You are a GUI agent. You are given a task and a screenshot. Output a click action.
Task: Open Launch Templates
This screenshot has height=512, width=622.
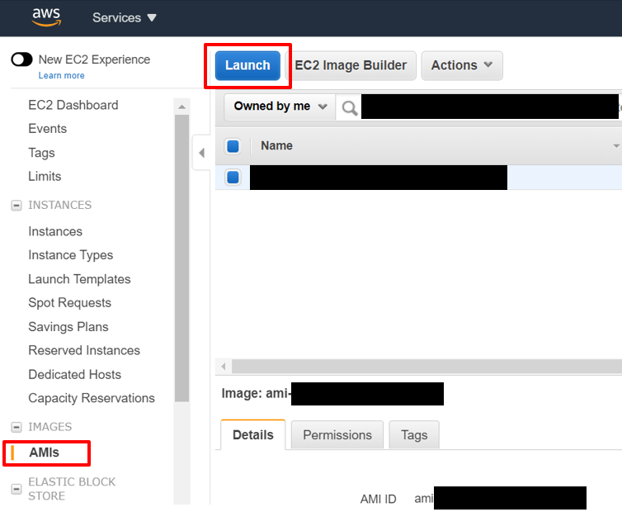pos(79,279)
